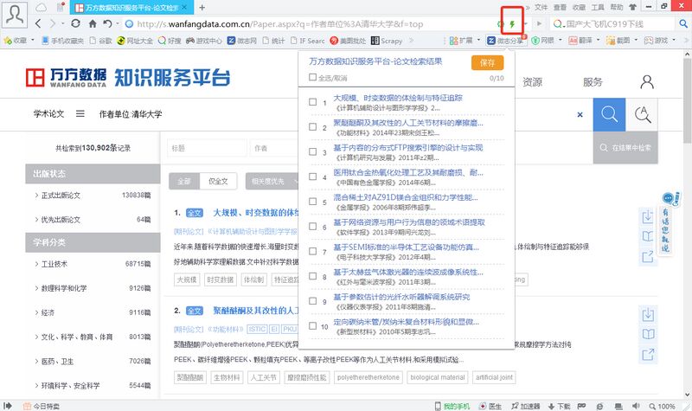Switch to the 仅全文 results tab
This screenshot has width=692, height=411.
click(219, 182)
